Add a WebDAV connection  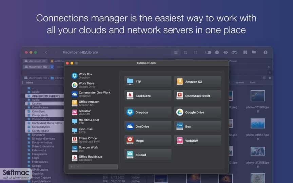click(197, 141)
